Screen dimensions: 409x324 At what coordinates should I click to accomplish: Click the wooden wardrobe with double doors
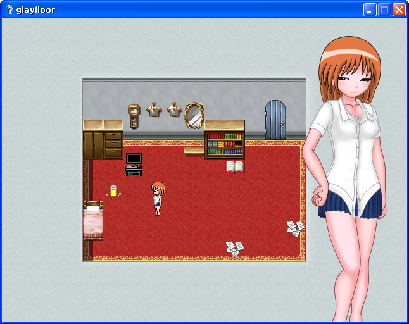(x=93, y=140)
